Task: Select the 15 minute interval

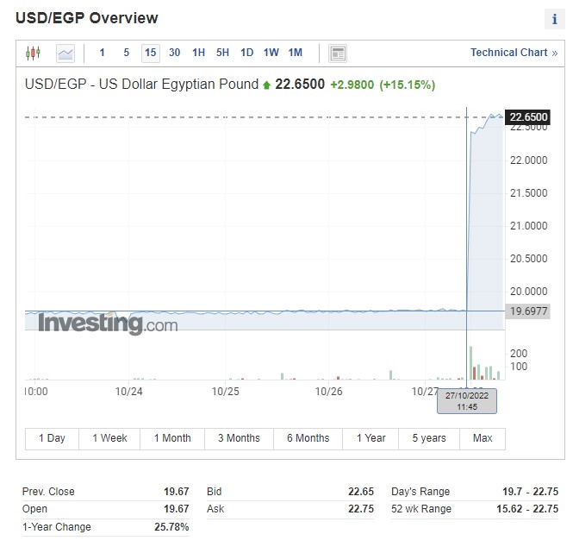Action: click(150, 53)
